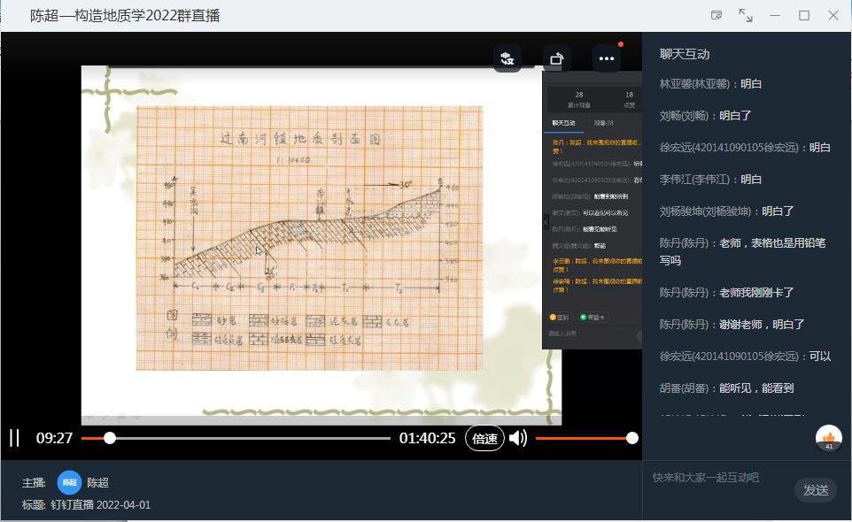Click the subtitle translation icon

click(507, 58)
